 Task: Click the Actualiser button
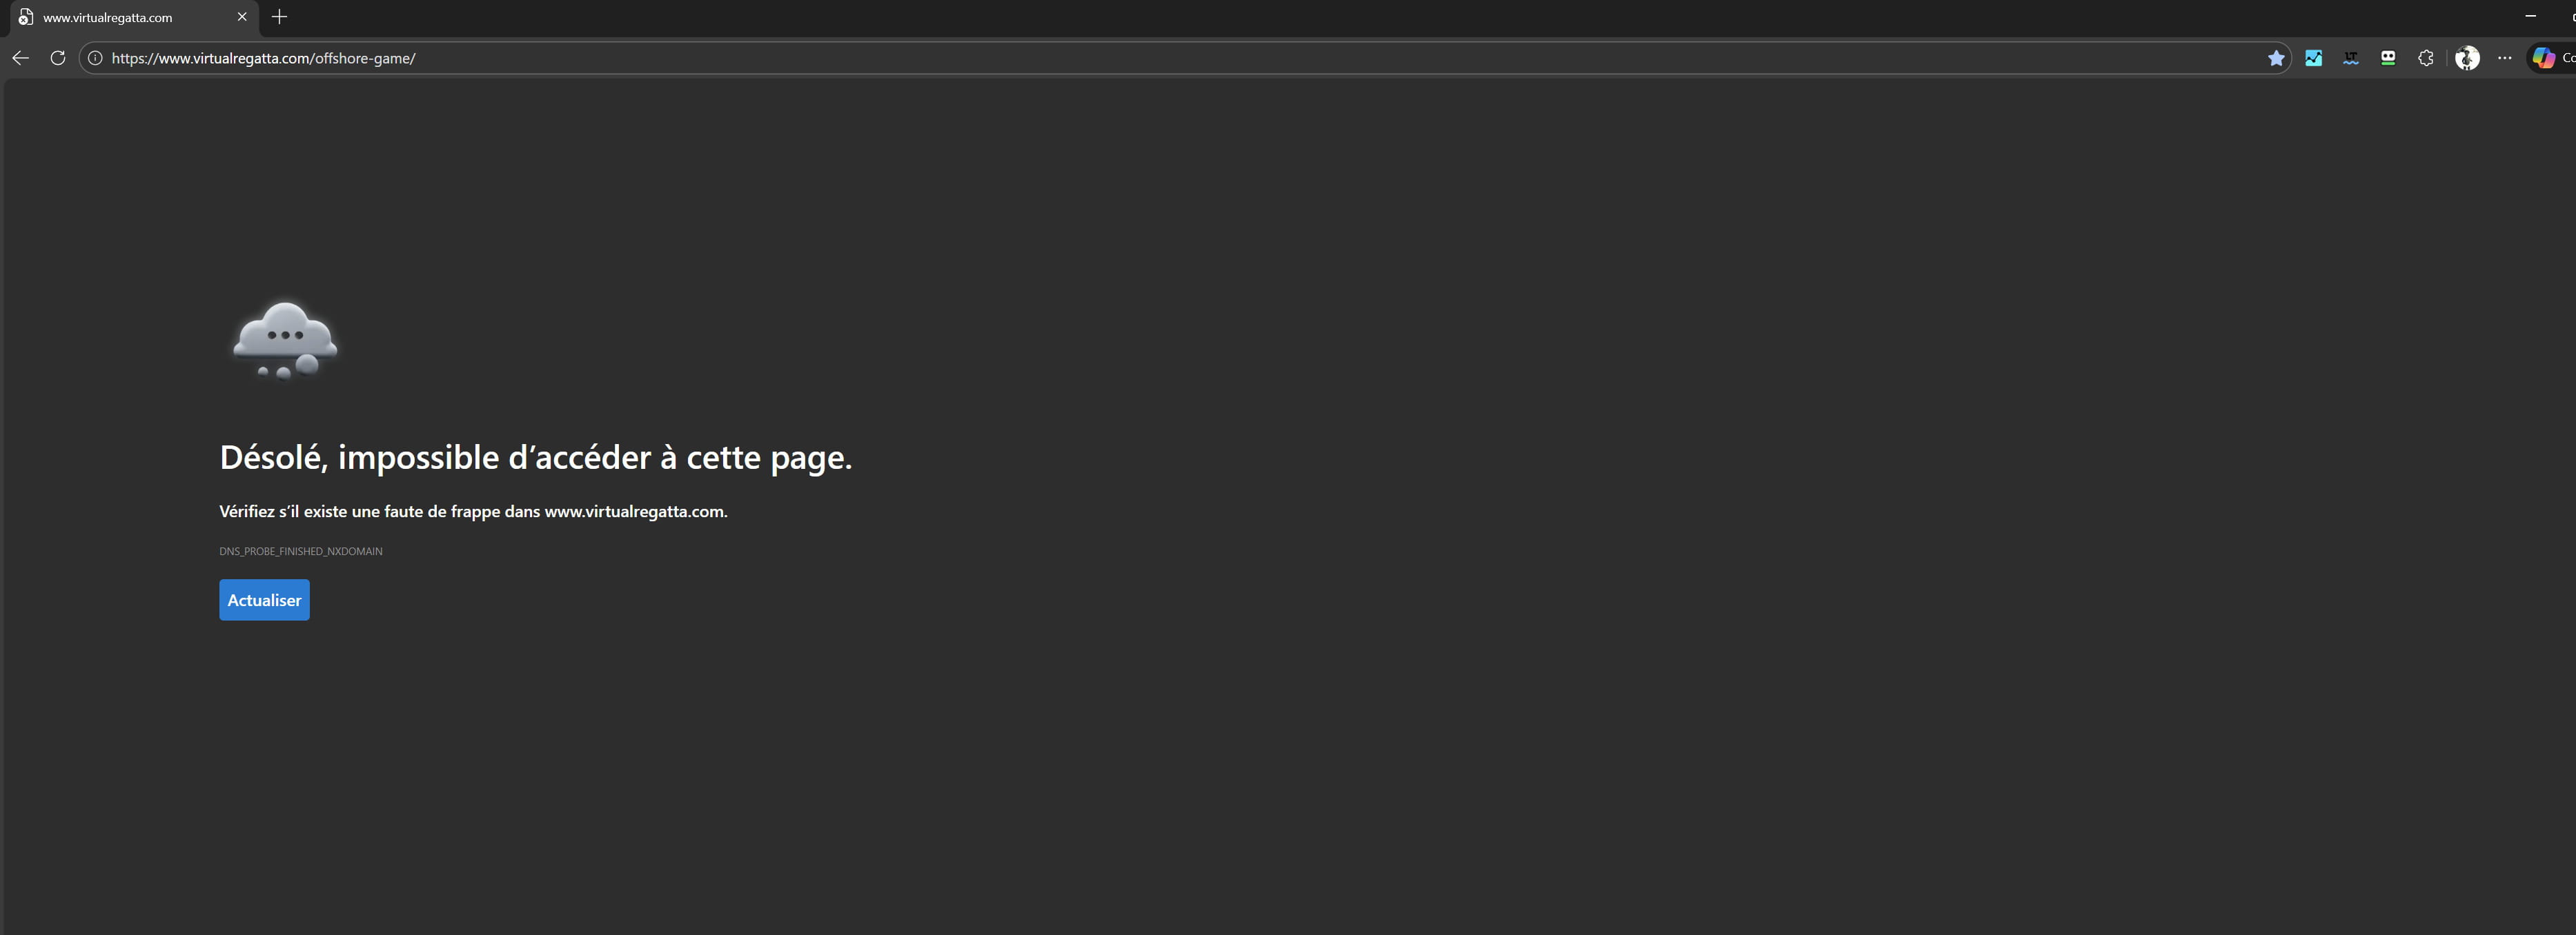point(264,601)
